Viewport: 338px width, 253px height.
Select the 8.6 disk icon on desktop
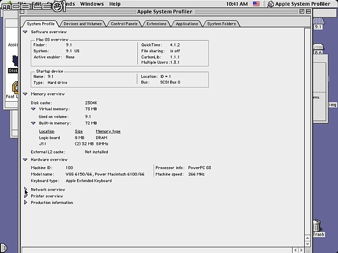[x=318, y=47]
